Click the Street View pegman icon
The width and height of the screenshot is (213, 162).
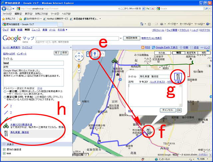pyautogui.click(x=79, y=66)
